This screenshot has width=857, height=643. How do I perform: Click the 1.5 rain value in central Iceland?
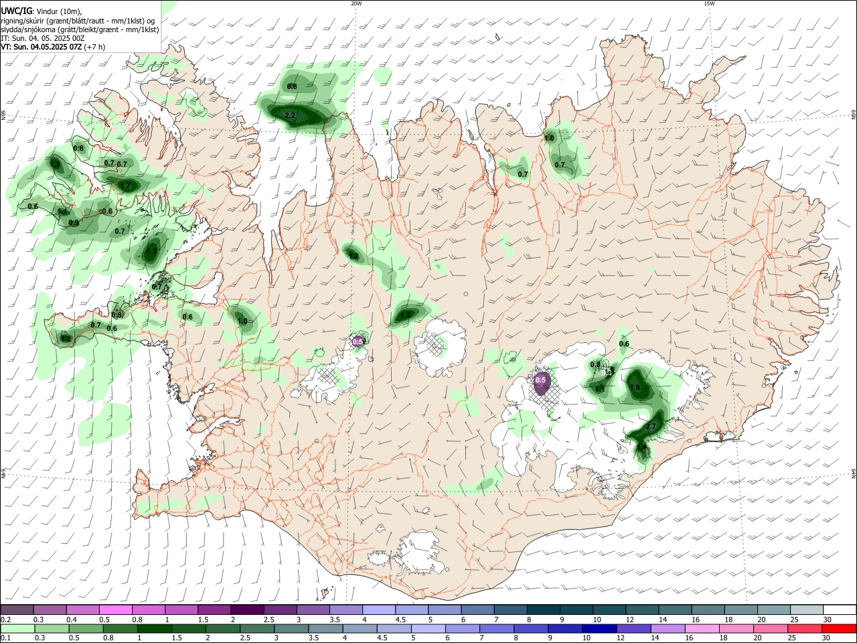405,314
